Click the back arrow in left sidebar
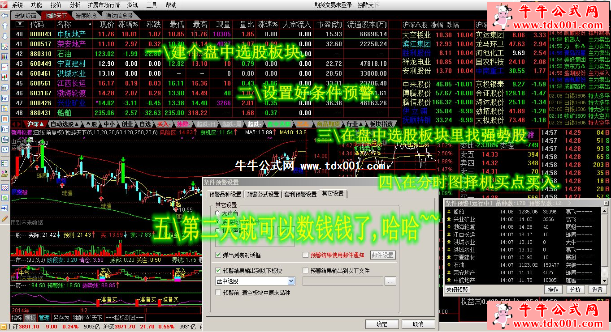611x332 pixels. tap(4, 15)
